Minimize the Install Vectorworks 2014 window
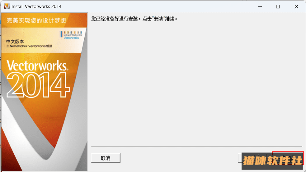Image resolution: width=306 pixels, height=172 pixels. click(260, 7)
